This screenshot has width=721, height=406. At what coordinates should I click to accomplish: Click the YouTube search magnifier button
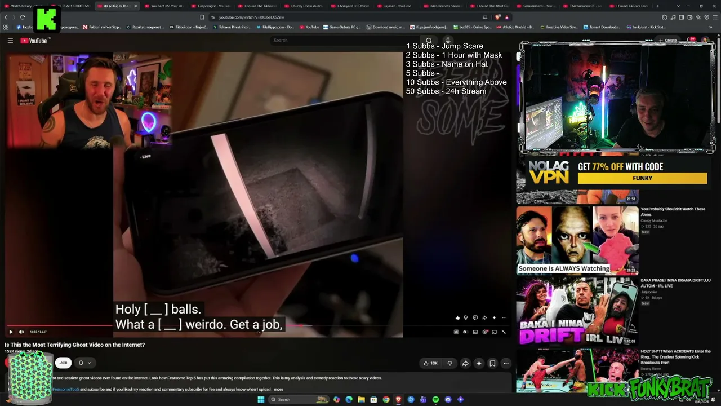tap(429, 41)
